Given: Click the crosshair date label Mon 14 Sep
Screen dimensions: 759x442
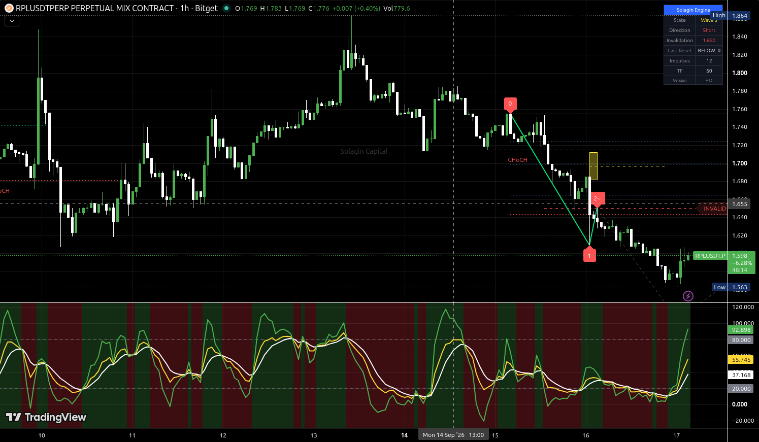Looking at the screenshot, I should click(453, 435).
